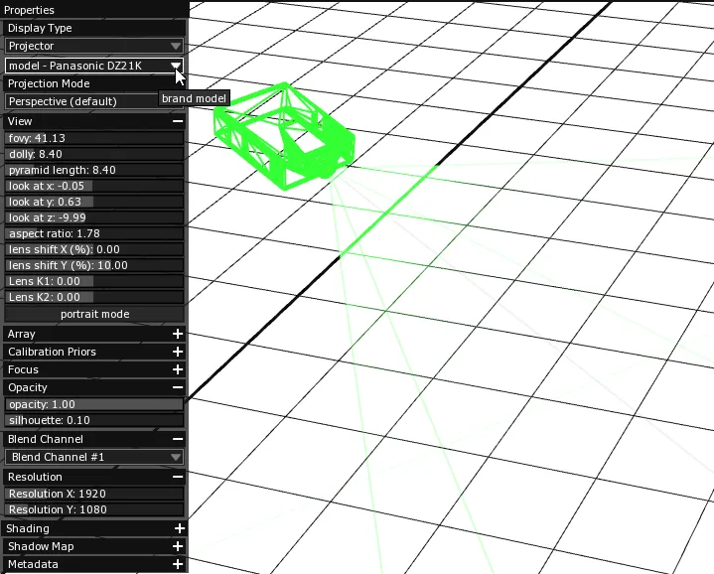
Task: Expand the Array section
Action: 178,334
